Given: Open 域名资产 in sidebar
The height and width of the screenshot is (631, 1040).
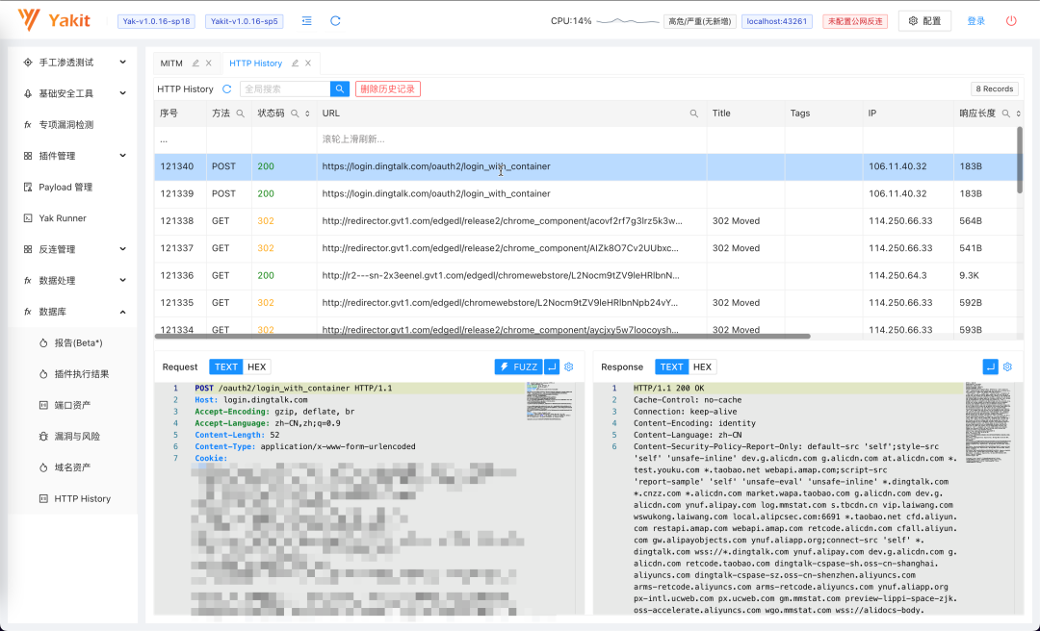Looking at the screenshot, I should click(72, 467).
